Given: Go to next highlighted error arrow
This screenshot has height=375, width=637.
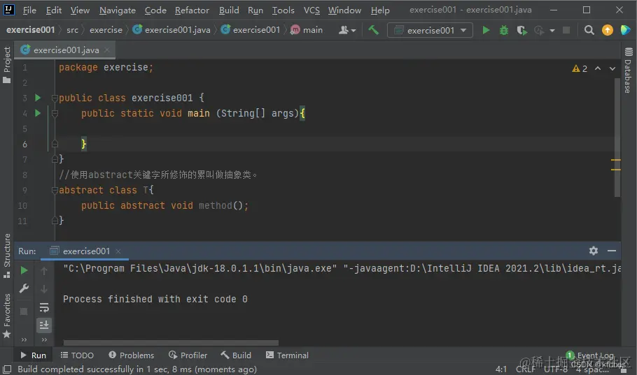Looking at the screenshot, I should (x=612, y=68).
